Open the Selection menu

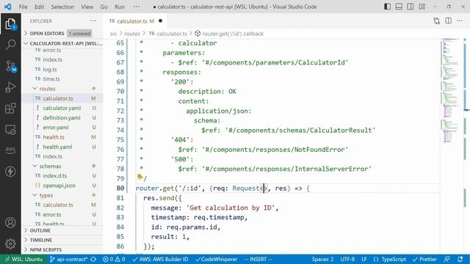pos(62,7)
